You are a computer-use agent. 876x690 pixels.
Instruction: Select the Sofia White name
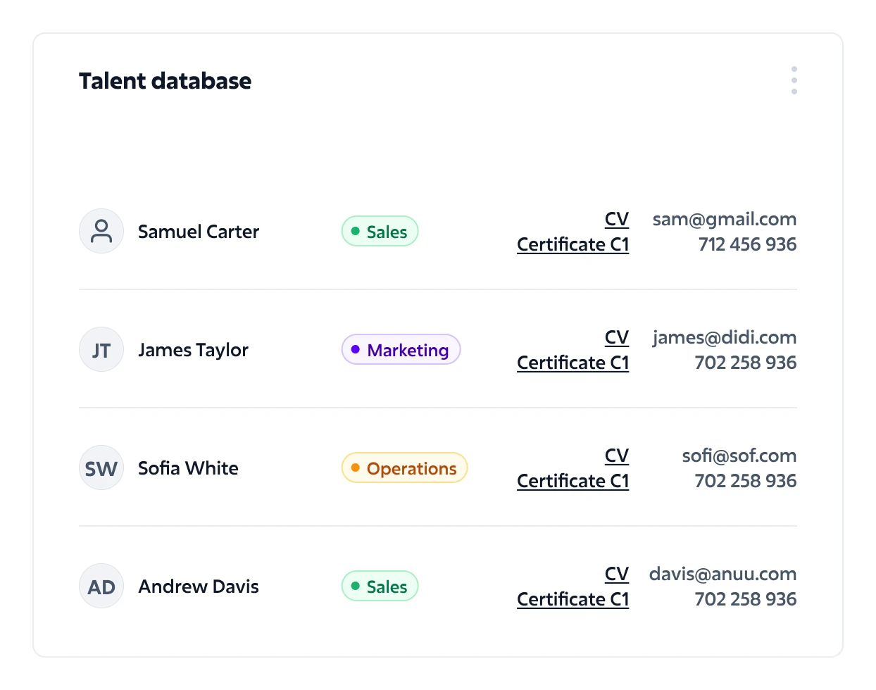pyautogui.click(x=188, y=468)
